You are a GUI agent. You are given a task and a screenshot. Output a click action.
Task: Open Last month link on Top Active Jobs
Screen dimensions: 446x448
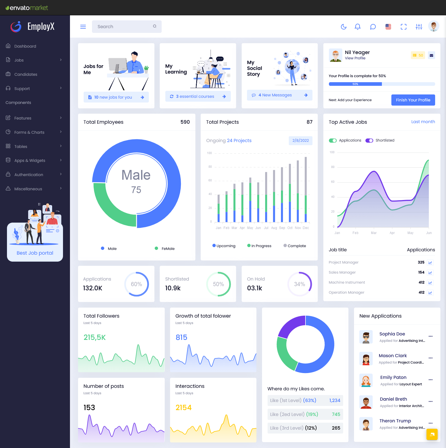point(423,122)
